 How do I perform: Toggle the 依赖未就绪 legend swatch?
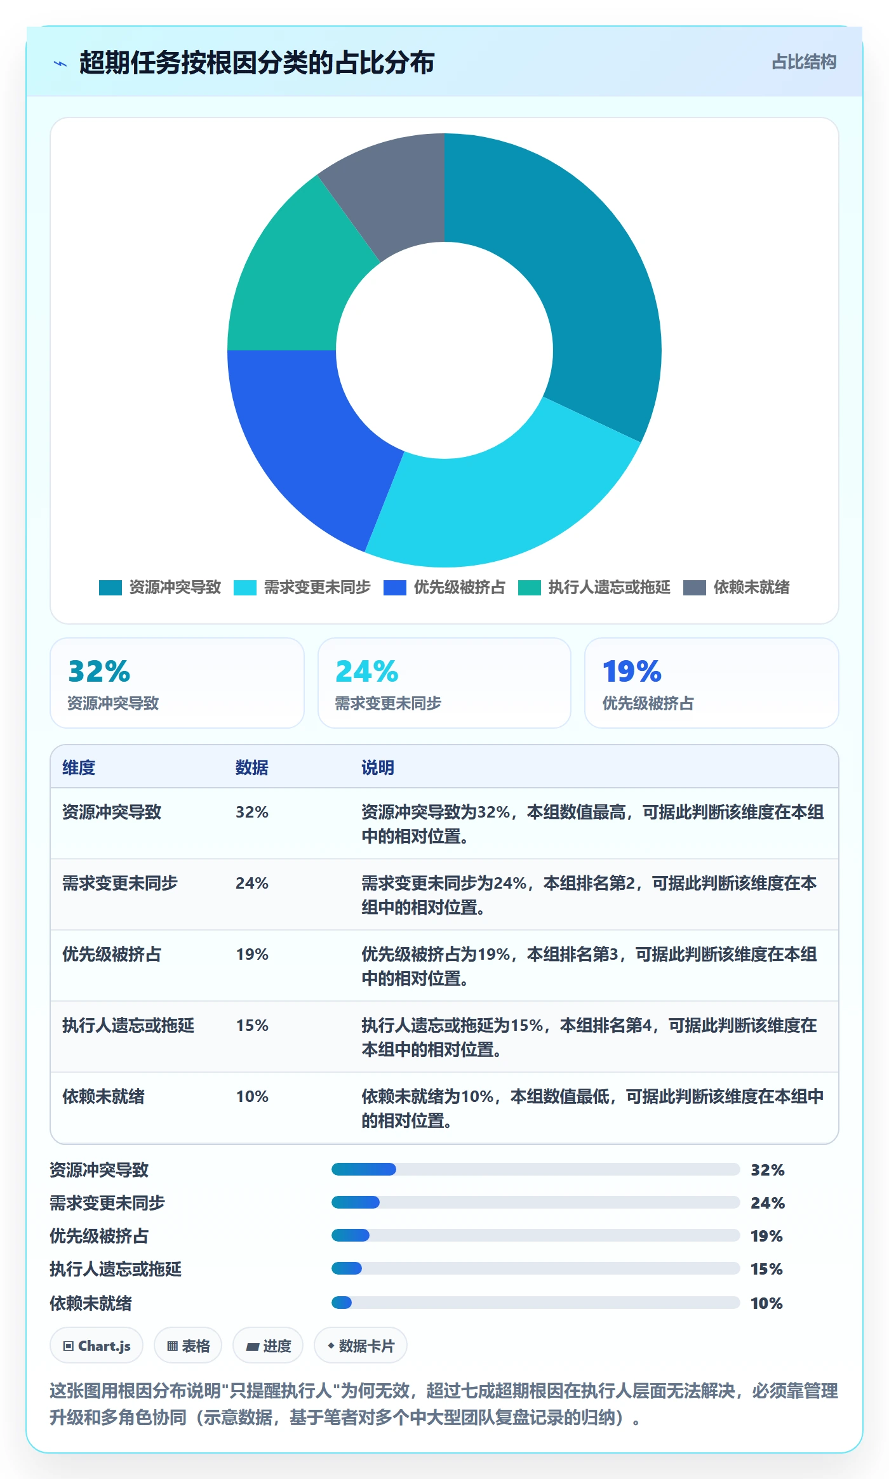[x=695, y=588]
